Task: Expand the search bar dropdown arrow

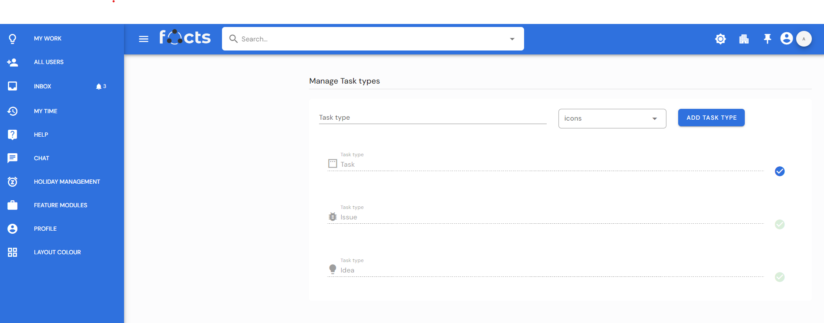Action: pyautogui.click(x=512, y=39)
